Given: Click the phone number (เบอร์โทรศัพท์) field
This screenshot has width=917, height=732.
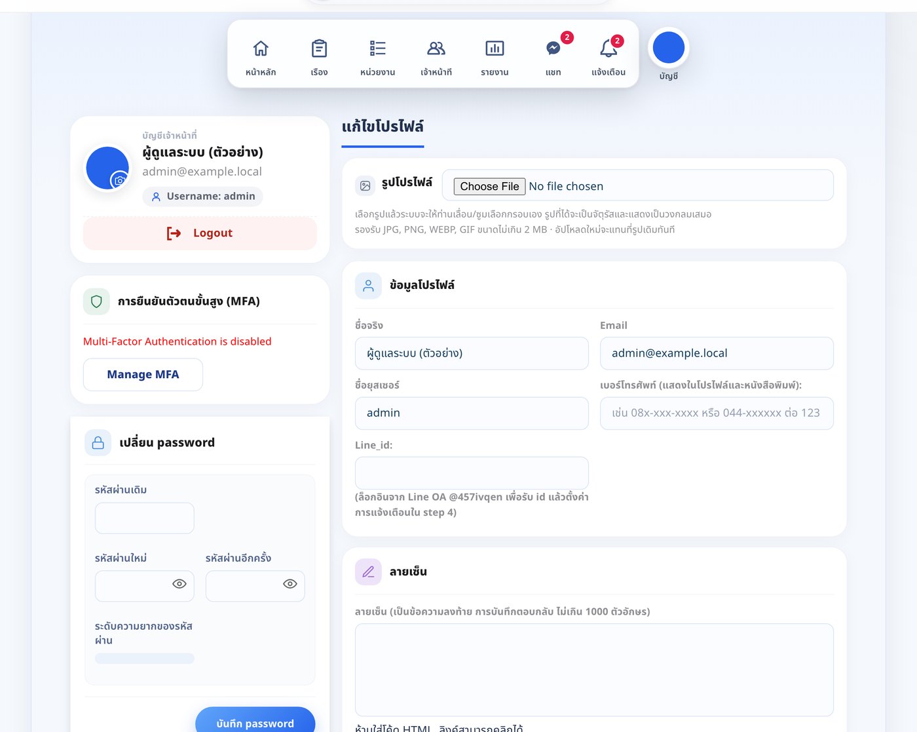Looking at the screenshot, I should 717,414.
